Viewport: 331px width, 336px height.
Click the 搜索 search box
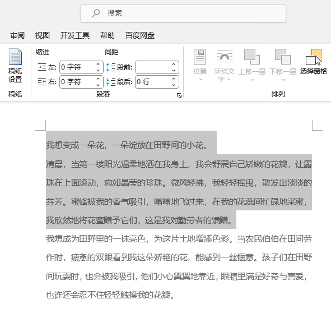[183, 13]
